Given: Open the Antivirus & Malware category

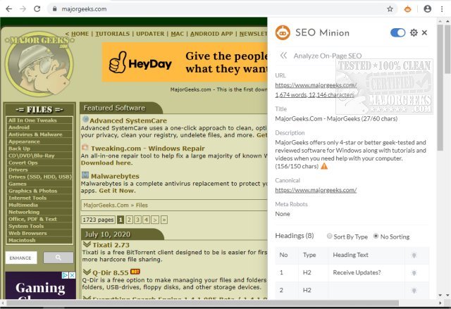Looking at the screenshot, I should (35, 134).
